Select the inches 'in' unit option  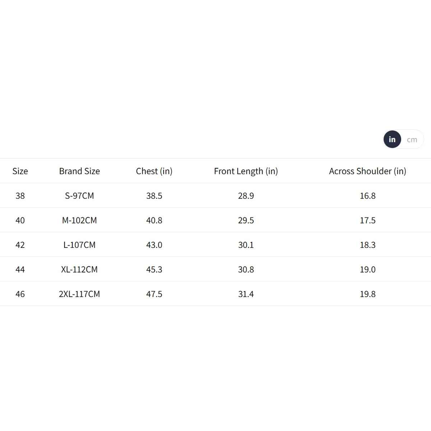(x=392, y=139)
